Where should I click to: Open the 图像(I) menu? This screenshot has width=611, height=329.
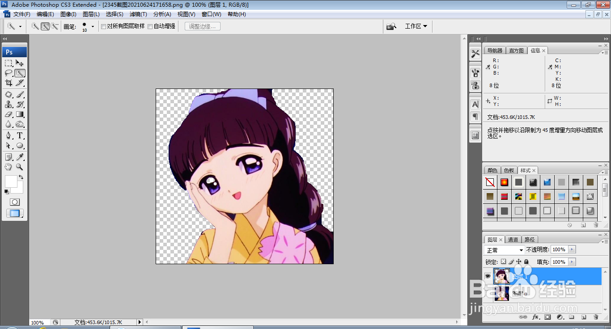point(68,14)
